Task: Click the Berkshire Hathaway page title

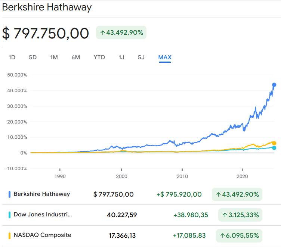Action: (47, 7)
